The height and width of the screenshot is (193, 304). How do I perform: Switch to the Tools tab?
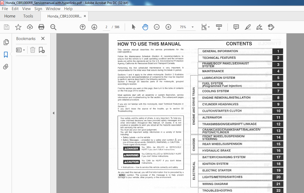tap(28, 16)
